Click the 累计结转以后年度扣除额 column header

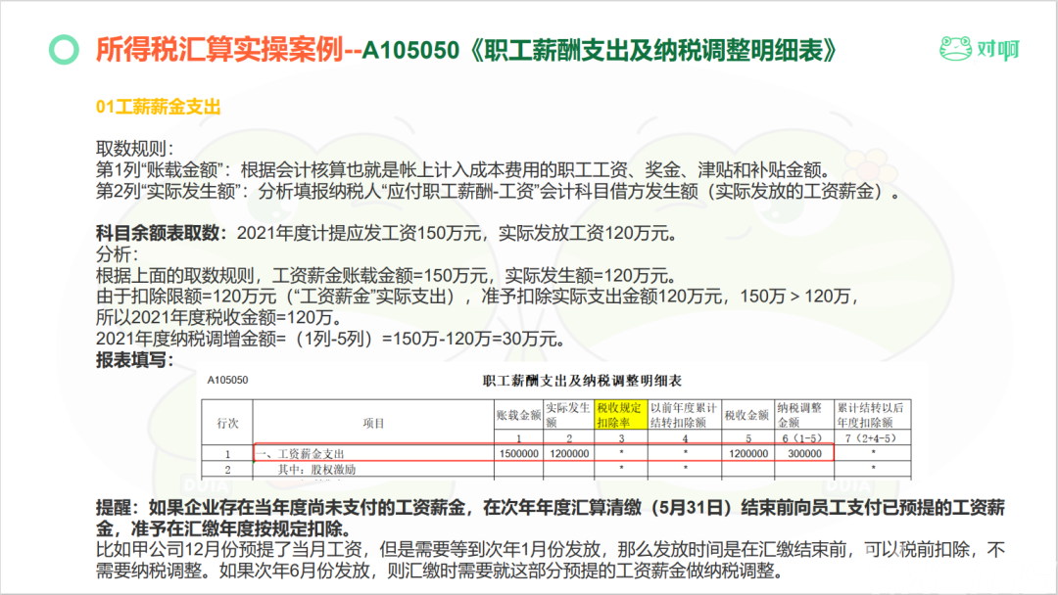(872, 414)
